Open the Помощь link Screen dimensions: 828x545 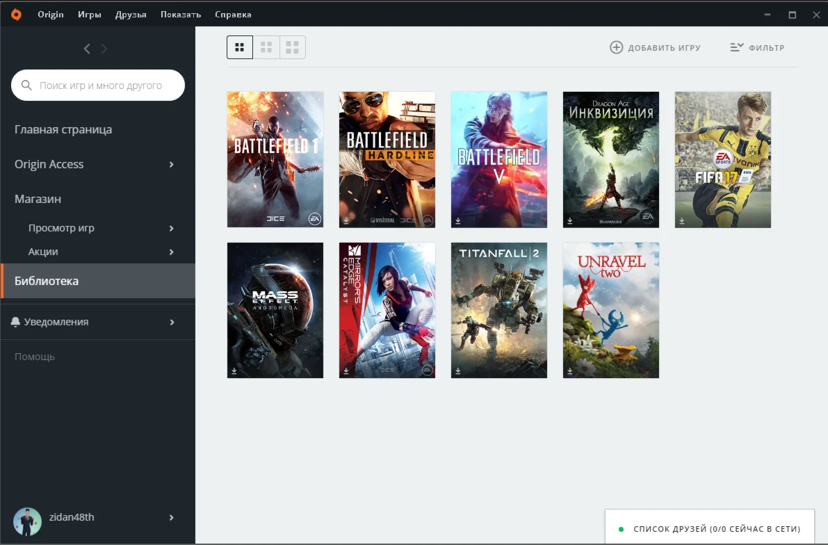(33, 356)
